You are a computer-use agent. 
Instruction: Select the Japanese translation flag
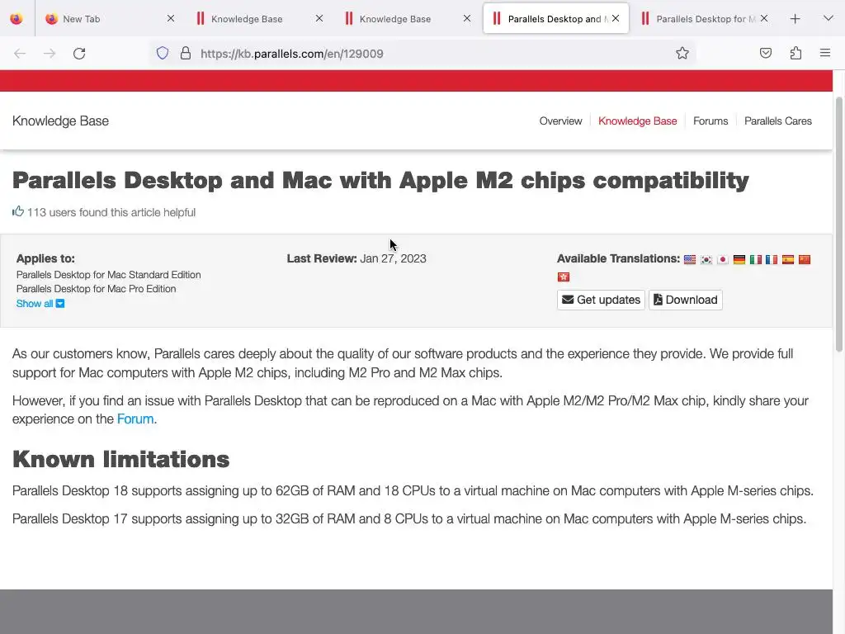pyautogui.click(x=723, y=260)
